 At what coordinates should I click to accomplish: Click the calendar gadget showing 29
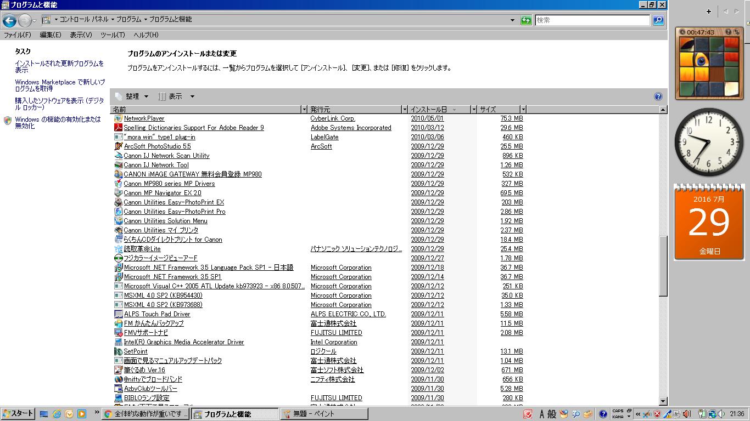(709, 221)
